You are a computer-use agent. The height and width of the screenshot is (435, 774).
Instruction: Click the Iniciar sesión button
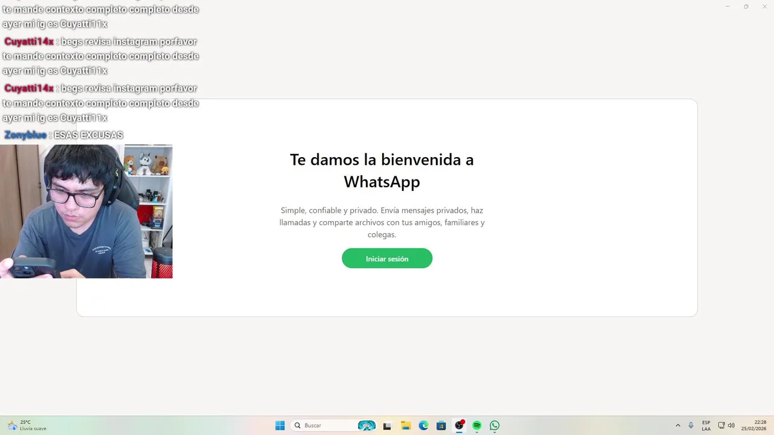[387, 259]
